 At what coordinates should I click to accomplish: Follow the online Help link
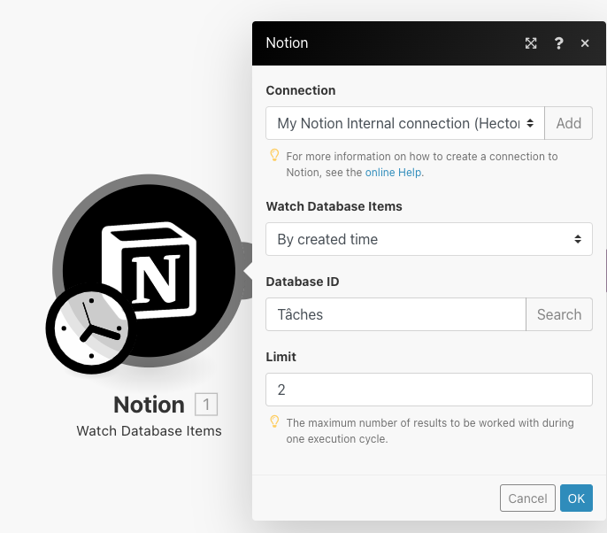point(393,173)
